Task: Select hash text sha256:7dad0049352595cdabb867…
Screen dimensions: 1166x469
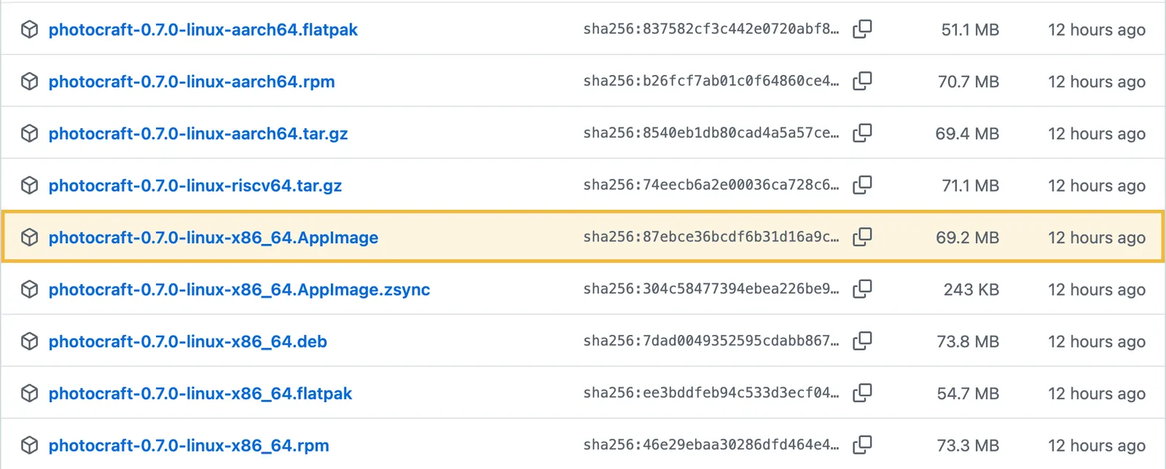Action: (711, 341)
